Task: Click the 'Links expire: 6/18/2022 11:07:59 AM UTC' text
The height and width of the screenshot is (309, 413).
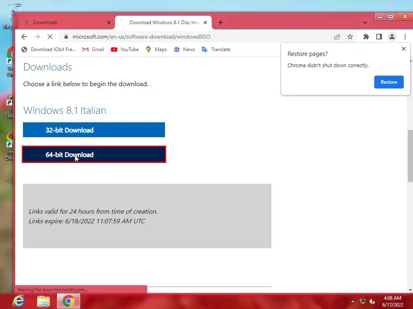Action: tap(87, 221)
